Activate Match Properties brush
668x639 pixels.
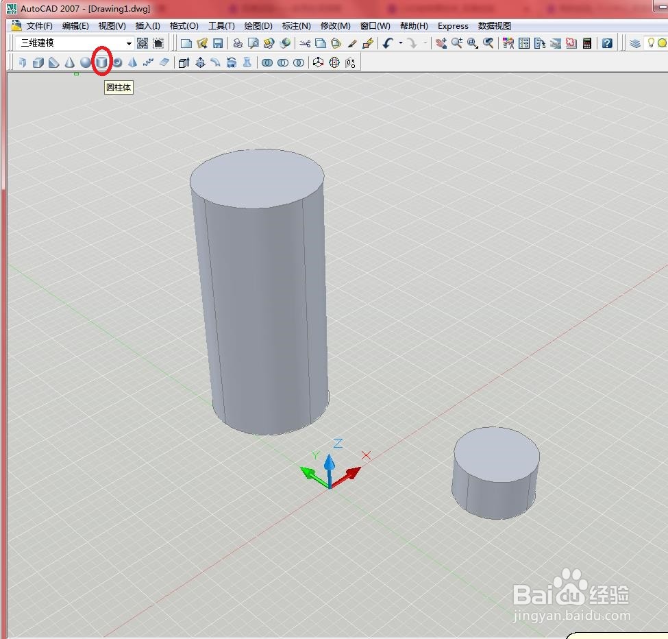(352, 43)
